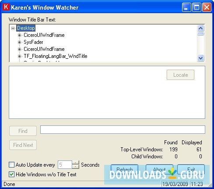The height and width of the screenshot is (189, 214).
Task: Click the Top-Level Windows found value 199
Action: [x=173, y=150]
